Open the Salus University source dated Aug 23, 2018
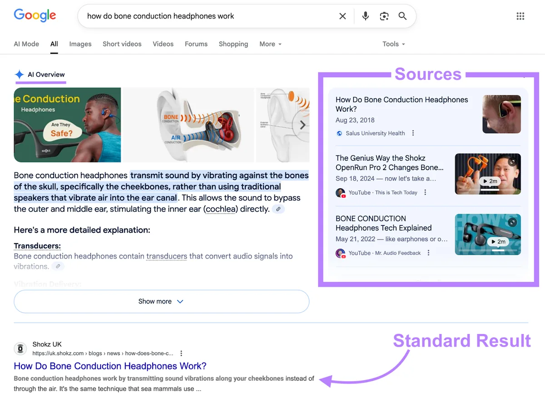This screenshot has height=402, width=545. pyautogui.click(x=402, y=104)
